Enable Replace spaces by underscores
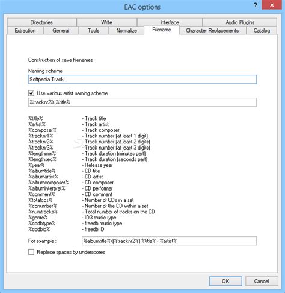Screen dimensions: 285x293 tap(31, 252)
